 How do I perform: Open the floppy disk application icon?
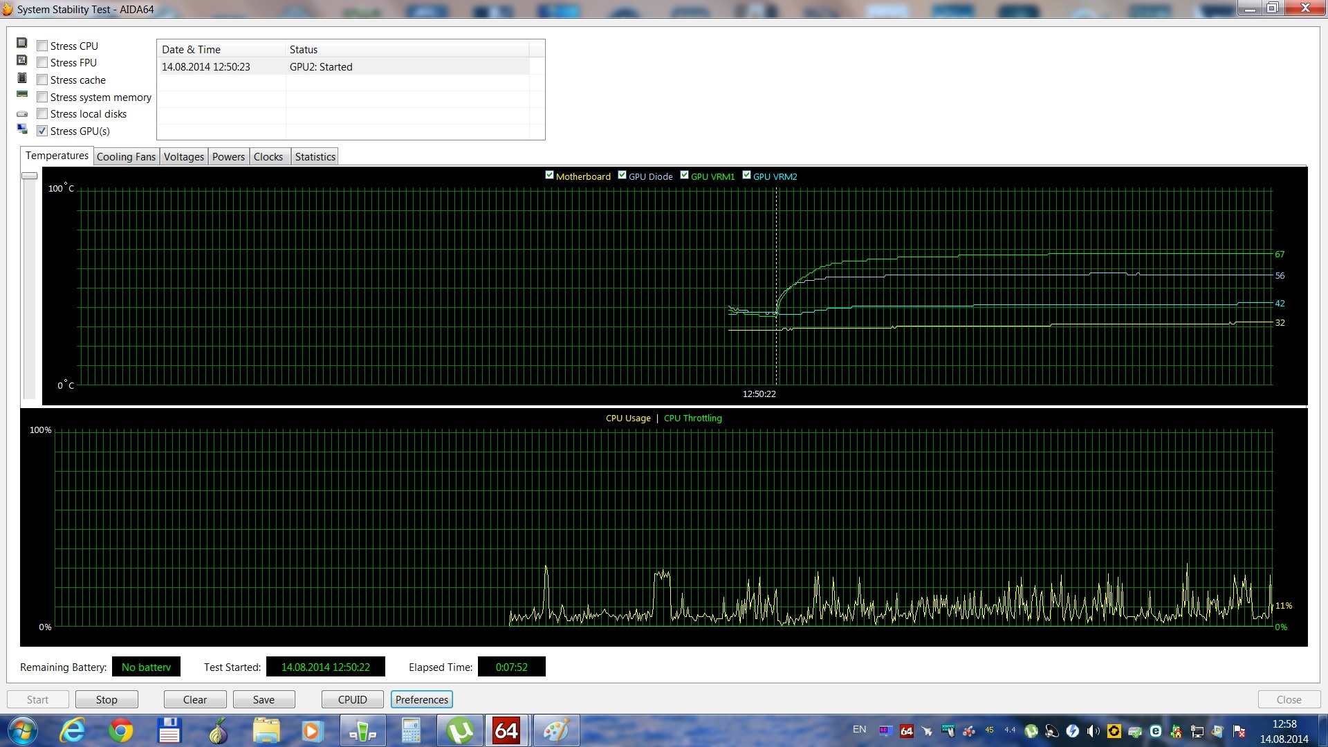point(169,731)
